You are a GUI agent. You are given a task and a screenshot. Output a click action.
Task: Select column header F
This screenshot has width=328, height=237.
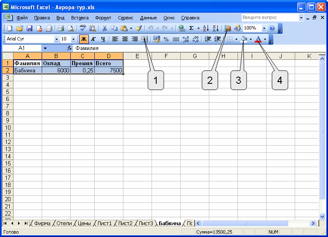(x=166, y=56)
